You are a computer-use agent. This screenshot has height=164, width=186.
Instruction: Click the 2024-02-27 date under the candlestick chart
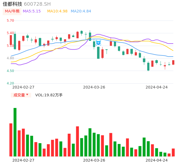point(23,87)
